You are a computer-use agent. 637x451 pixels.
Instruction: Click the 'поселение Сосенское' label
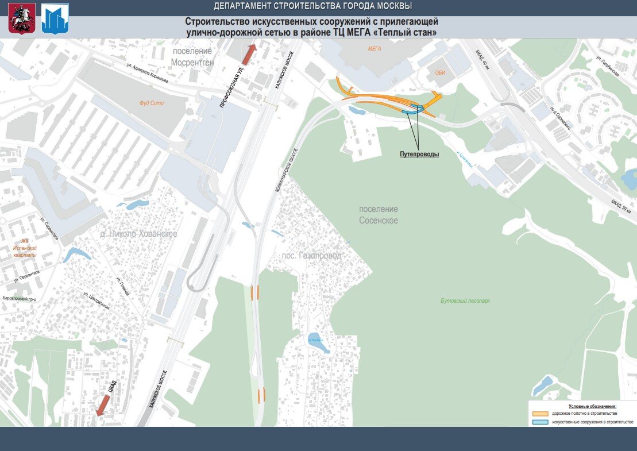(378, 215)
